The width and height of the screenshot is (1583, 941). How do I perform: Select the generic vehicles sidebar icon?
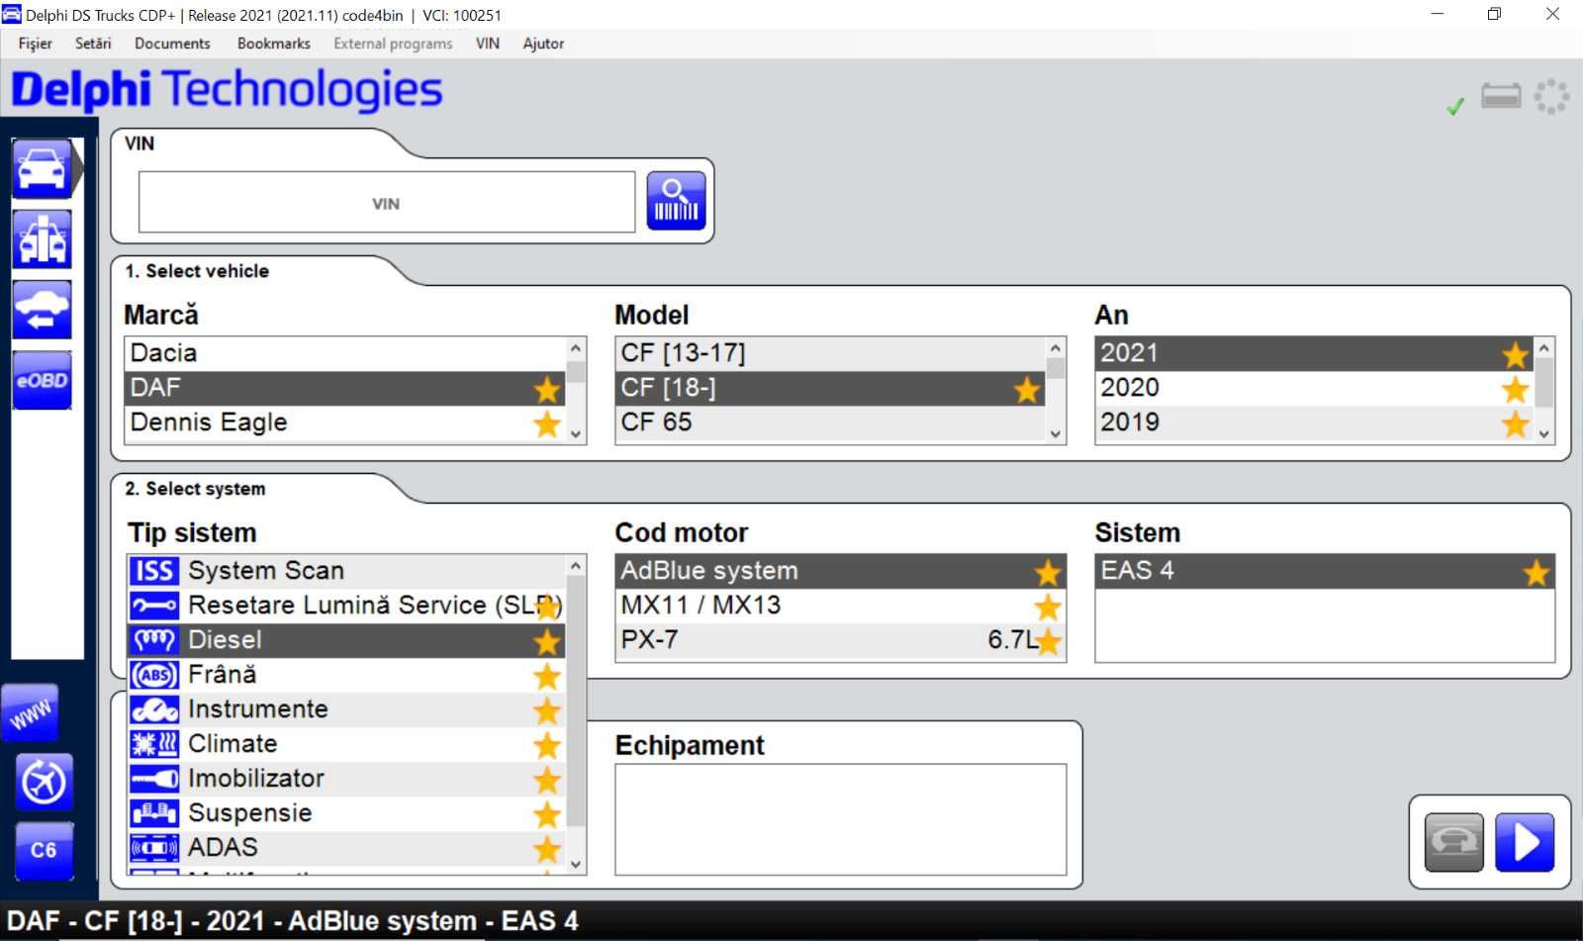tap(42, 238)
